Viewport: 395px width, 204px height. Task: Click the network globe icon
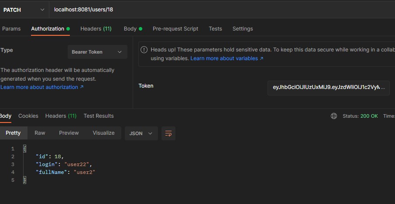point(334,116)
